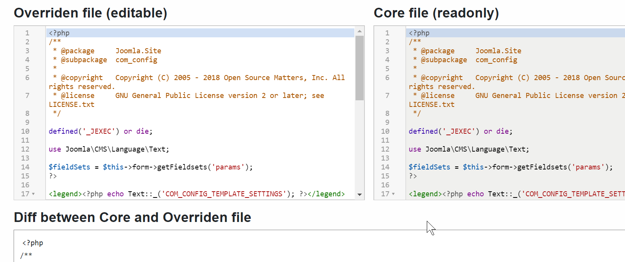Click 'com_config' in the Overriden file editor
The height and width of the screenshot is (262, 625).
(136, 60)
